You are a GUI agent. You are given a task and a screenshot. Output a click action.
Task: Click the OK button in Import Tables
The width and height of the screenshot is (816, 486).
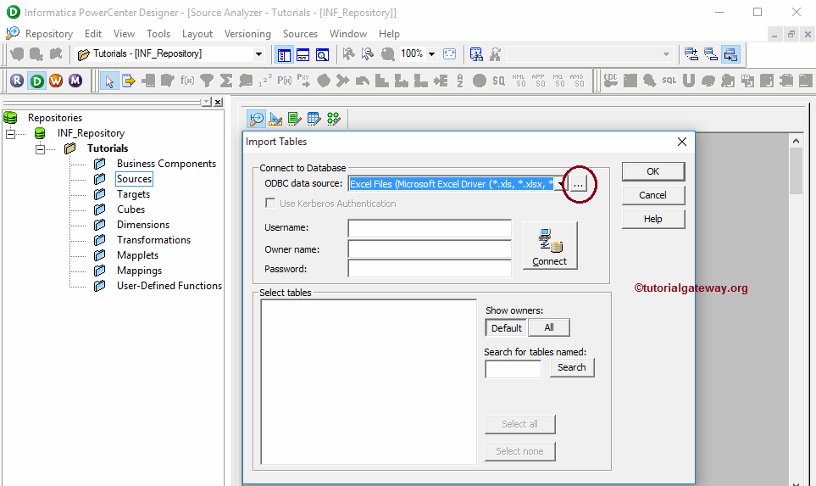[x=652, y=171]
